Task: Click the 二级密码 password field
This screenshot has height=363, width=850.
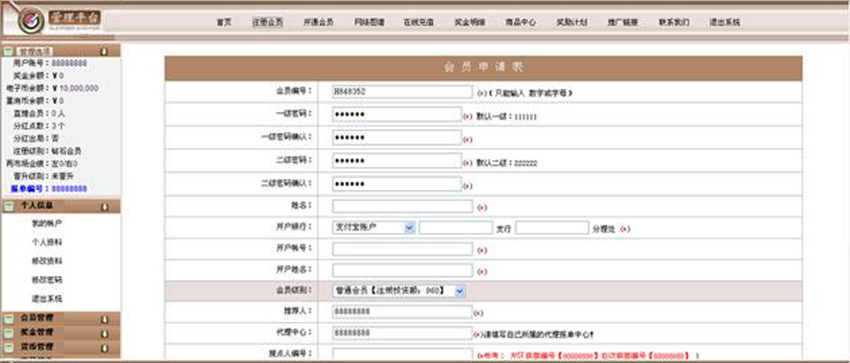Action: tap(397, 161)
